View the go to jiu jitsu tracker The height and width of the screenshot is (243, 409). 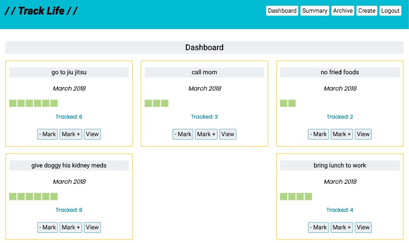(92, 134)
